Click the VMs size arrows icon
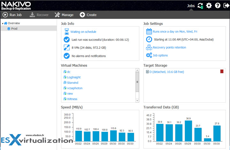The image size is (230, 150). 66,48
